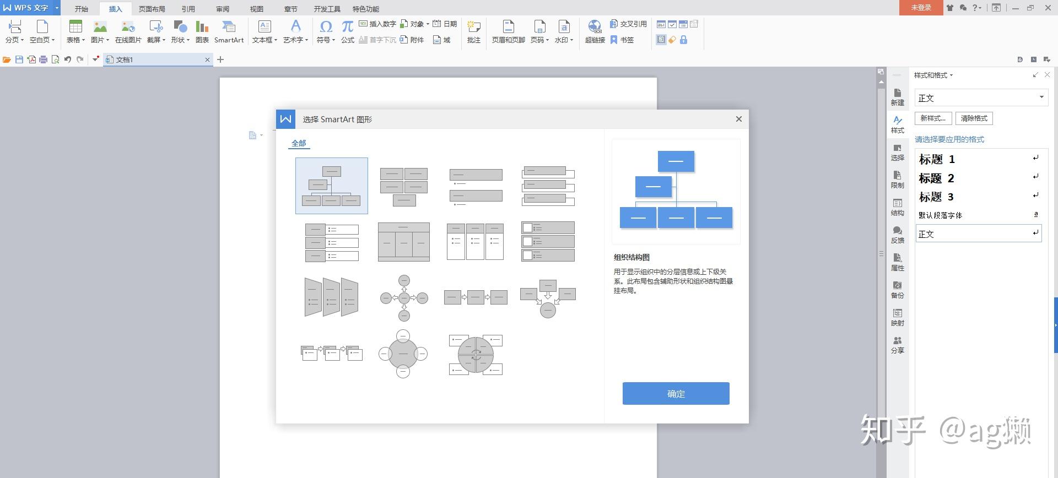Close the SmartArt selection dialog
Image resolution: width=1058 pixels, height=478 pixels.
click(x=739, y=119)
